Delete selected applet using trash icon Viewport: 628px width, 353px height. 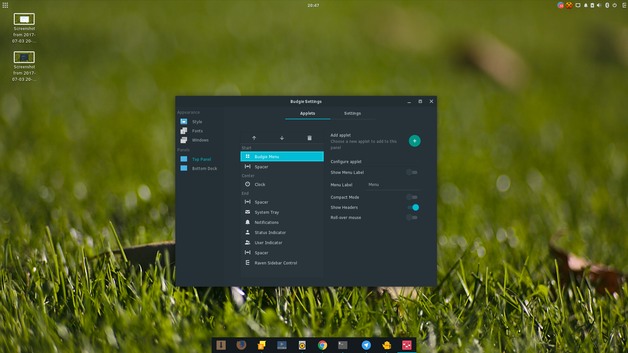(x=309, y=138)
